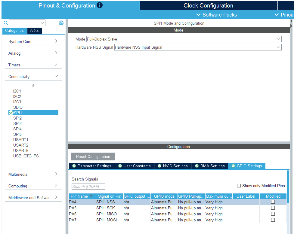Select the Categories tab
This screenshot has height=234, width=294.
pyautogui.click(x=14, y=31)
